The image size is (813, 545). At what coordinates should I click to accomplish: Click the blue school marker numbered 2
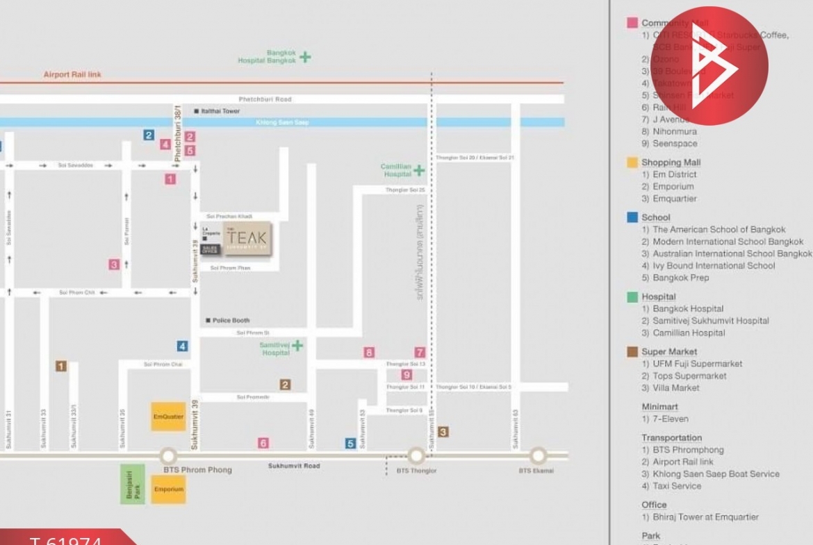(149, 135)
